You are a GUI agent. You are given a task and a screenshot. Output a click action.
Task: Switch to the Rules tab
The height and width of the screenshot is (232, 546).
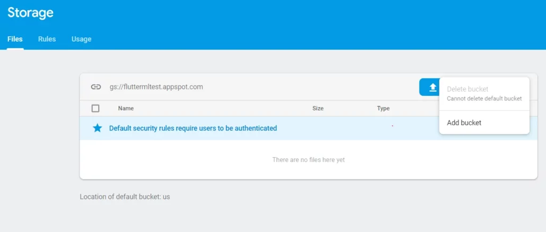click(47, 39)
